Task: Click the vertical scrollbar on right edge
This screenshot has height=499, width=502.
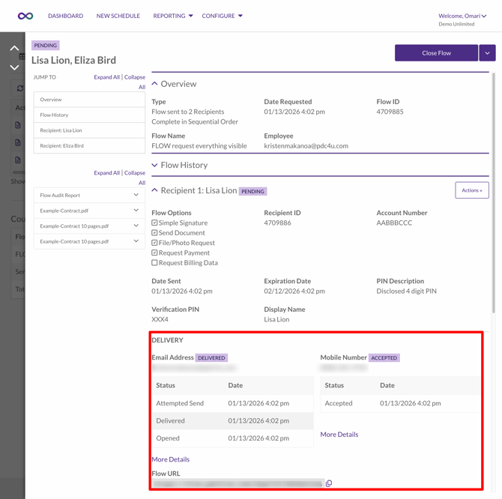Action: [x=493, y=195]
